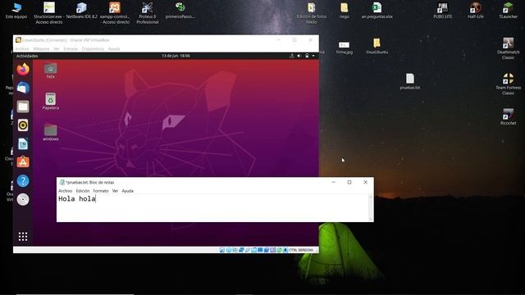This screenshot has height=295, width=525.
Task: Select the Edición de fotos desktop icon
Action: coord(312,13)
